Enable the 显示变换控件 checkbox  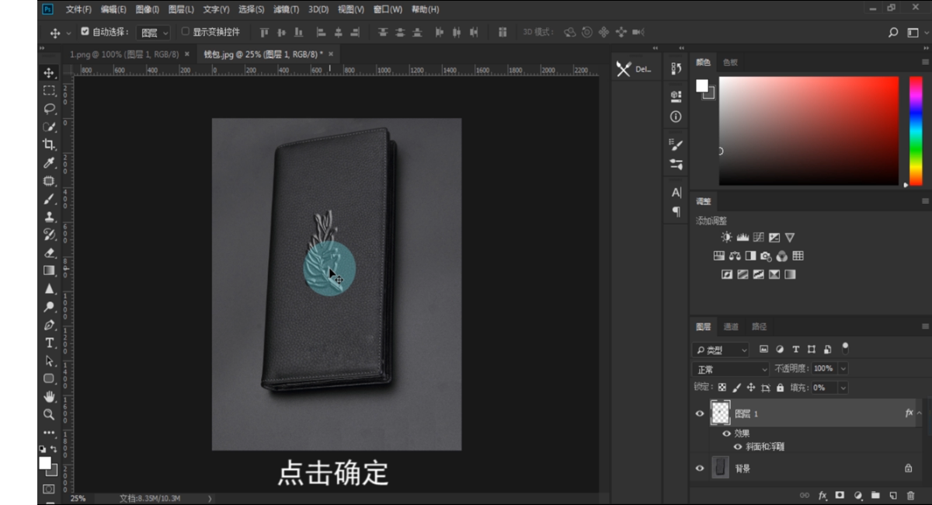[x=185, y=32]
